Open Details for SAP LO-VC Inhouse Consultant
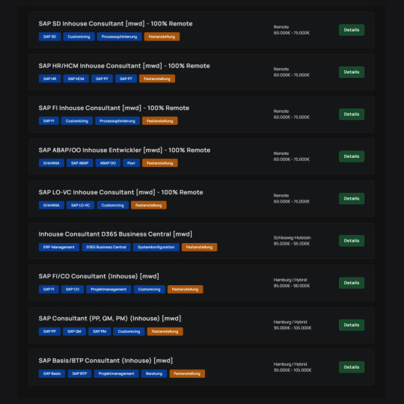The image size is (404, 404). (x=352, y=199)
